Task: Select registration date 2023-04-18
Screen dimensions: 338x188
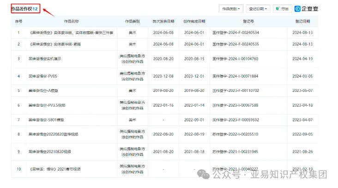Action: click(x=302, y=105)
